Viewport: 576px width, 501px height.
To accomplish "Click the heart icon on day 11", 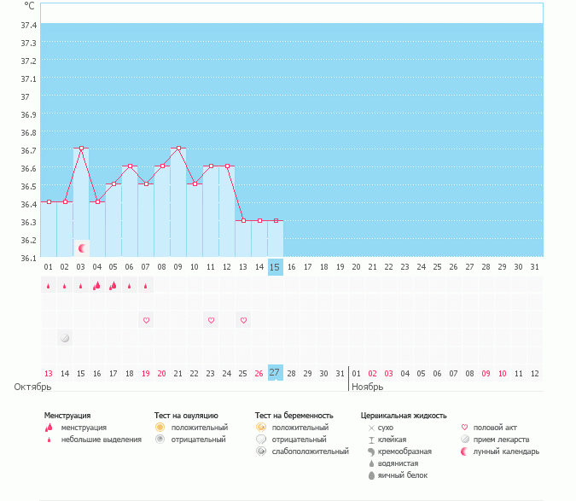I will coord(211,320).
